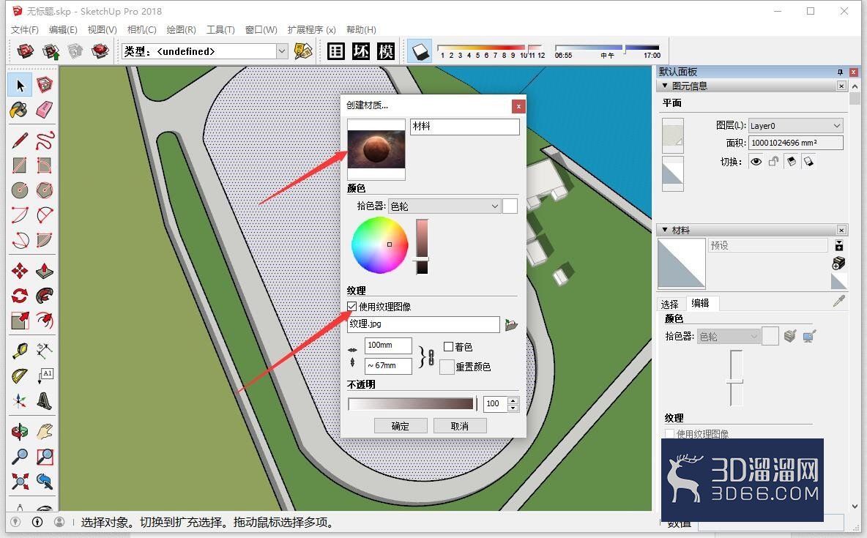Select the Polygon tool
The image size is (867, 538).
point(44,190)
